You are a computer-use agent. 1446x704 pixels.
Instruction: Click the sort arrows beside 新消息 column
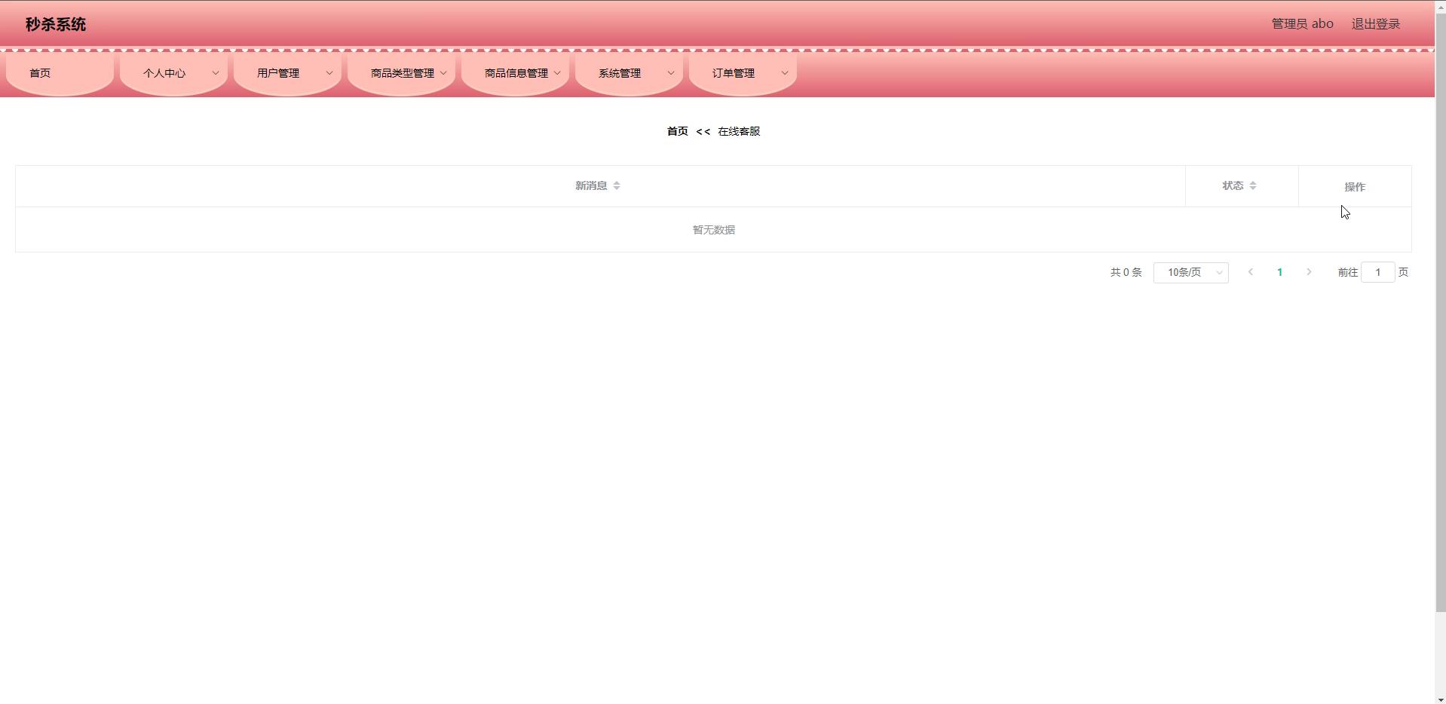pos(616,185)
